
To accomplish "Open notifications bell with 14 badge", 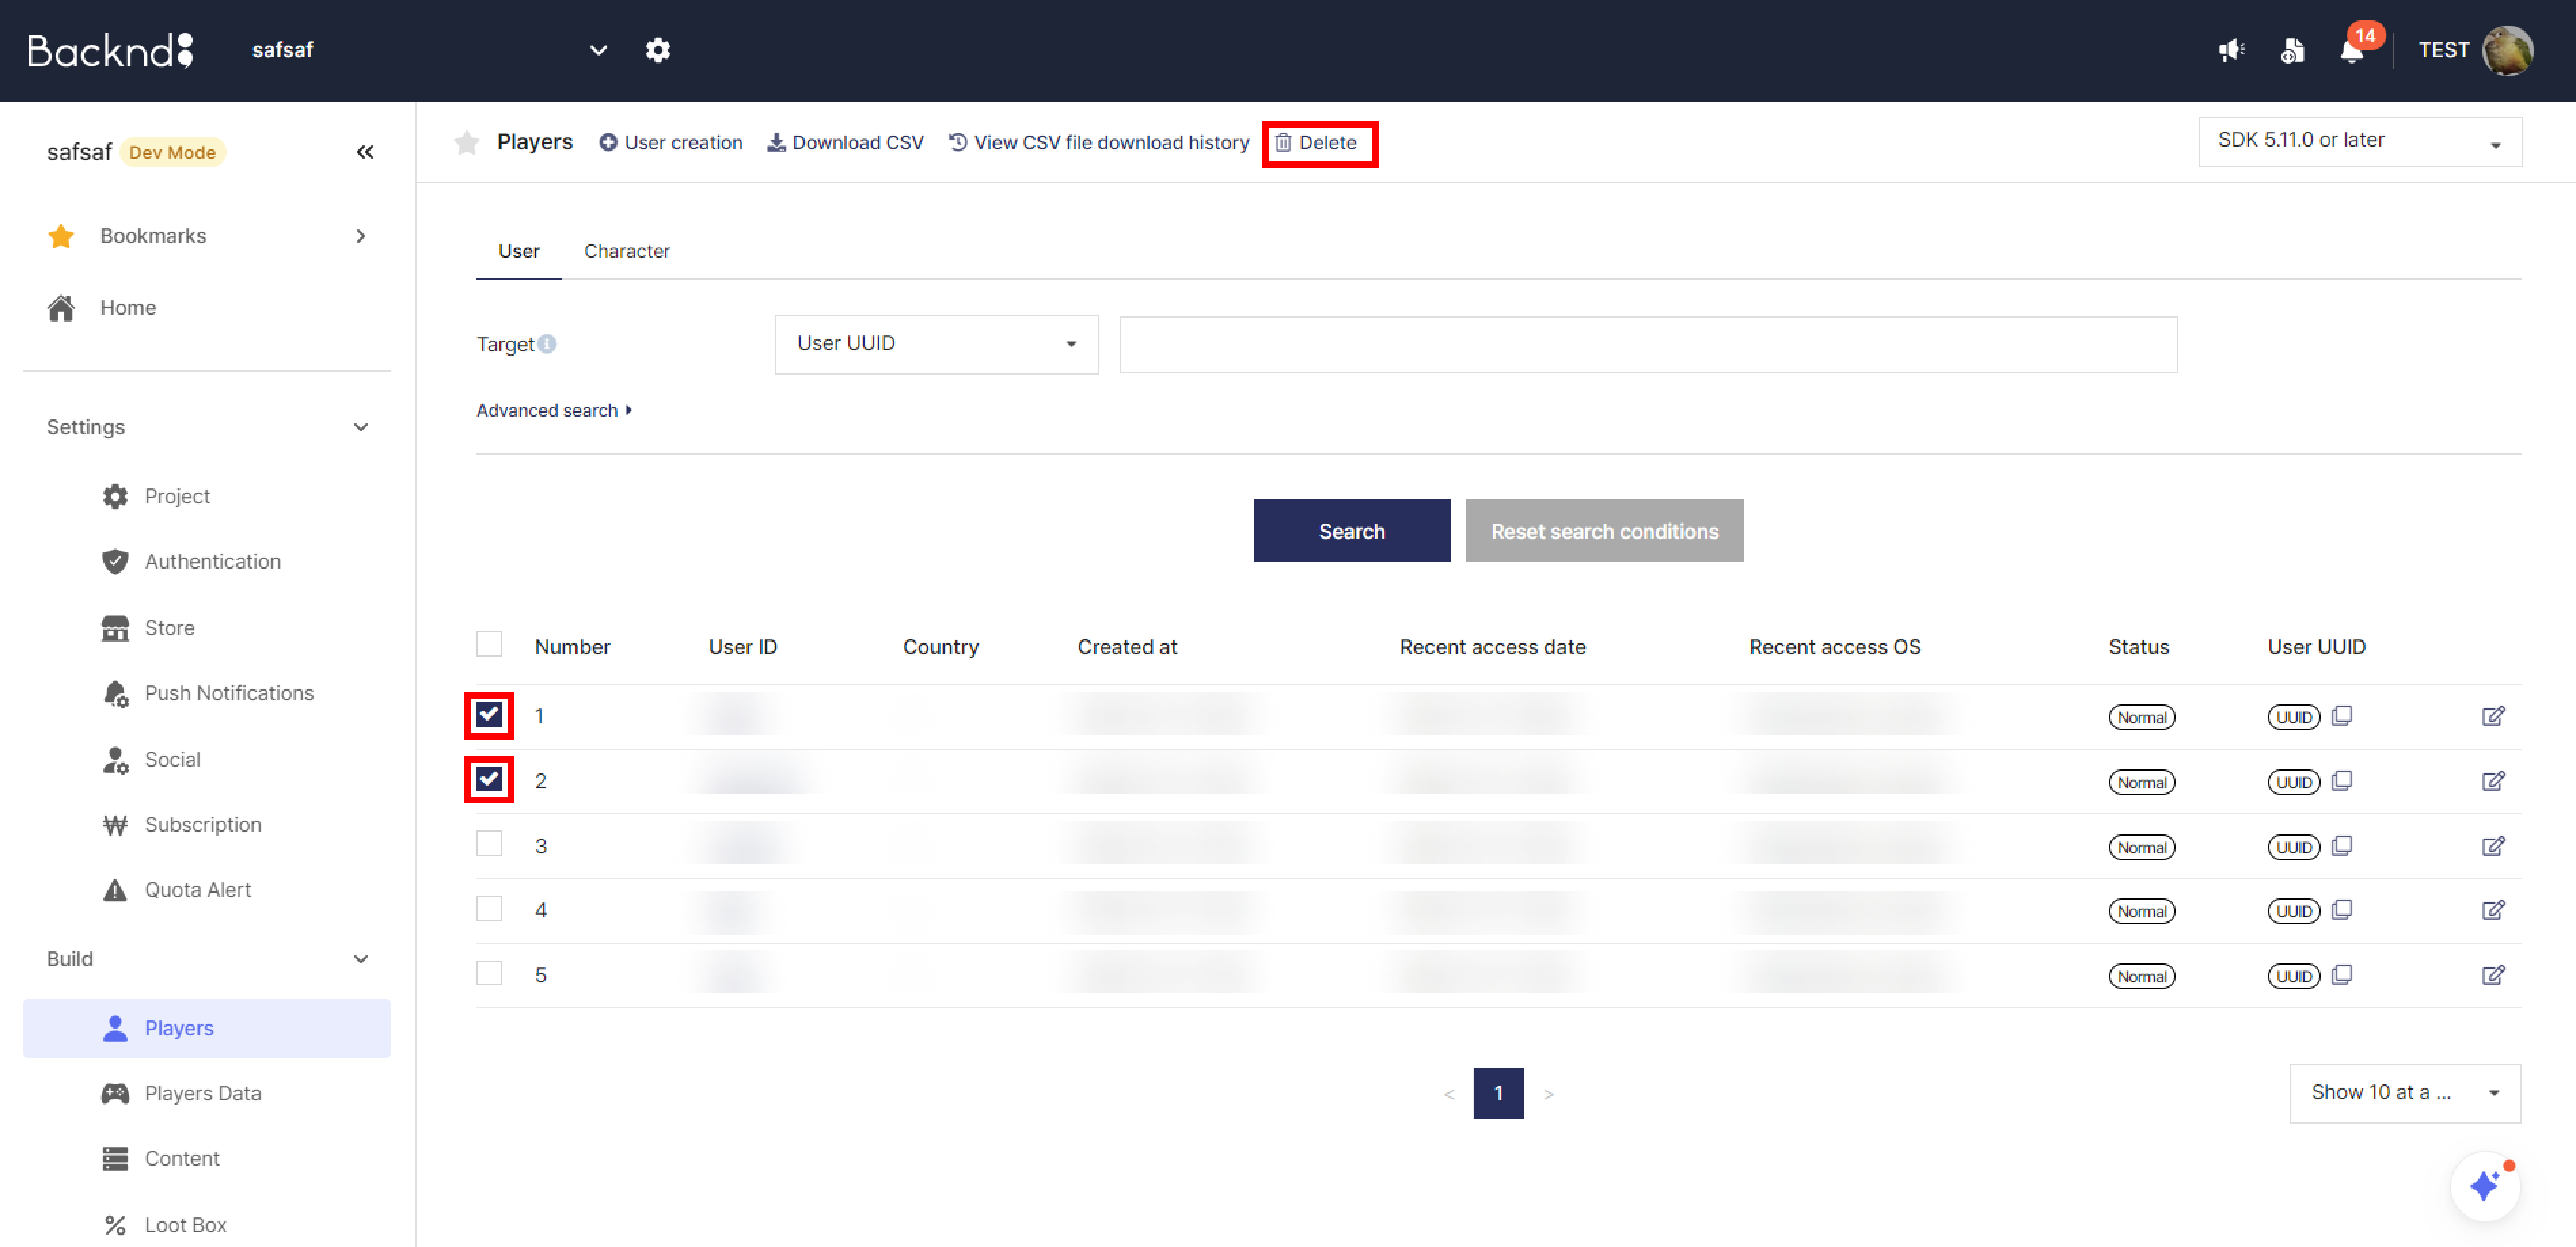I will point(2352,50).
